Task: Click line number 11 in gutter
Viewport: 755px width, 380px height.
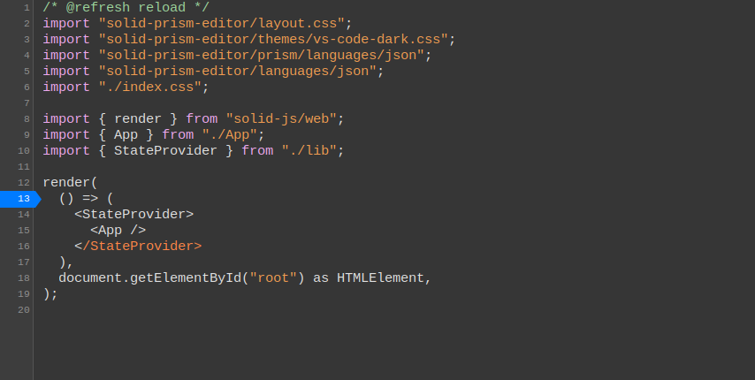Action: pos(24,166)
